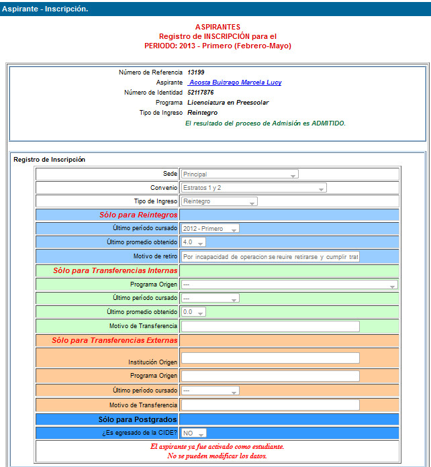Click the Sólo para Transferencias Internas heading
The width and height of the screenshot is (431, 467).
115,270
